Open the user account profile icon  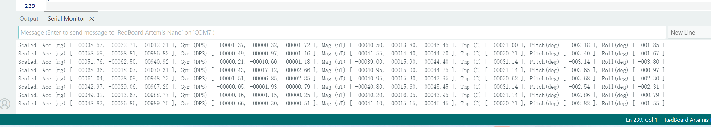5,104
